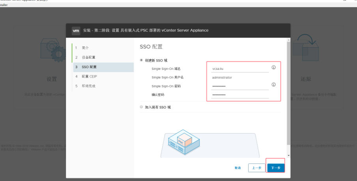Click the Single Sign-On 密码 label
Viewport: 357px width, 181px height.
pos(166,86)
